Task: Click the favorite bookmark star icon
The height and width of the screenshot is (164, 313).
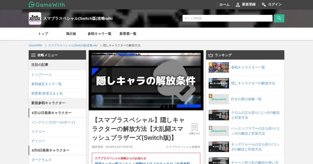Action: 195,127
